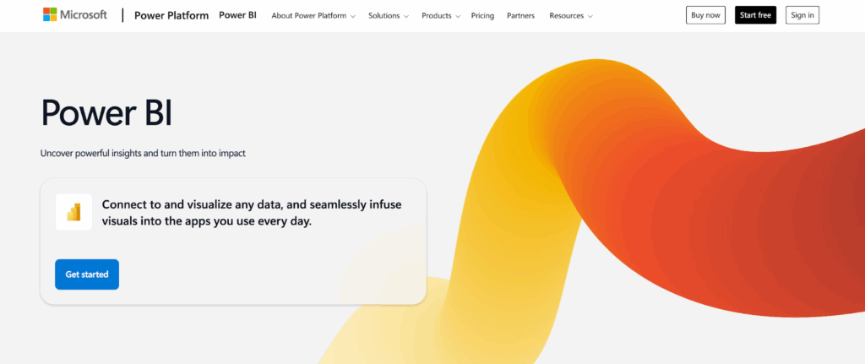The width and height of the screenshot is (865, 364).
Task: Open the Partners menu item
Action: [x=520, y=15]
